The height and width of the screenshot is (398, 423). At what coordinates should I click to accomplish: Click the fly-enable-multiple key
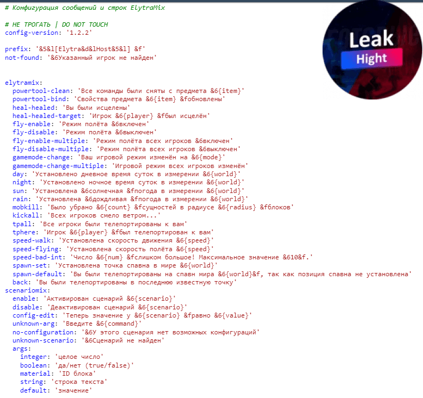point(50,141)
